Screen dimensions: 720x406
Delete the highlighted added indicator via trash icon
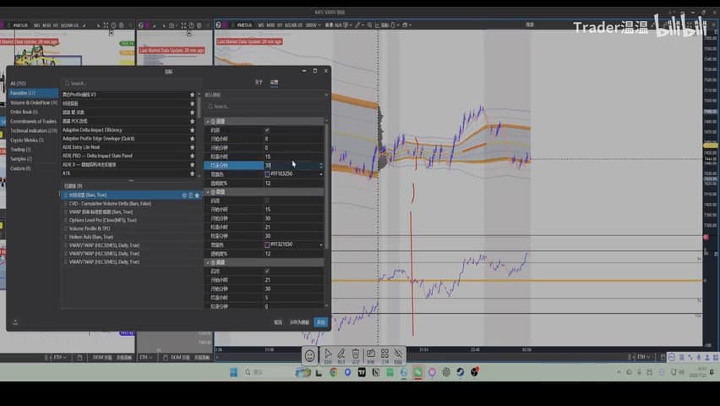tap(190, 195)
